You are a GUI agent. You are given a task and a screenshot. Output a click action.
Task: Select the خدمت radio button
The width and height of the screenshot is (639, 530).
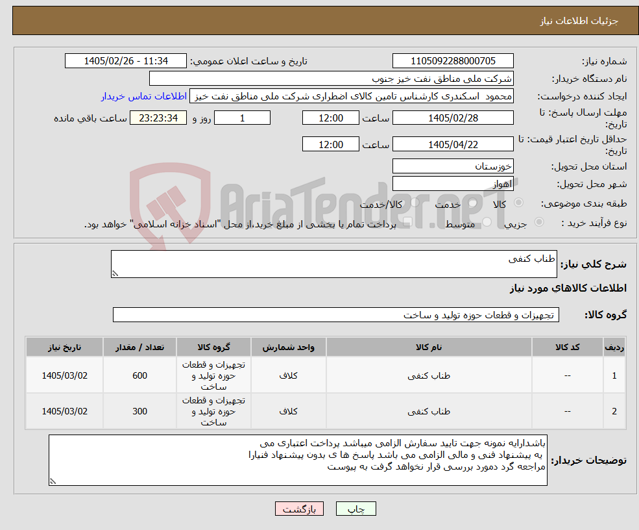473,203
